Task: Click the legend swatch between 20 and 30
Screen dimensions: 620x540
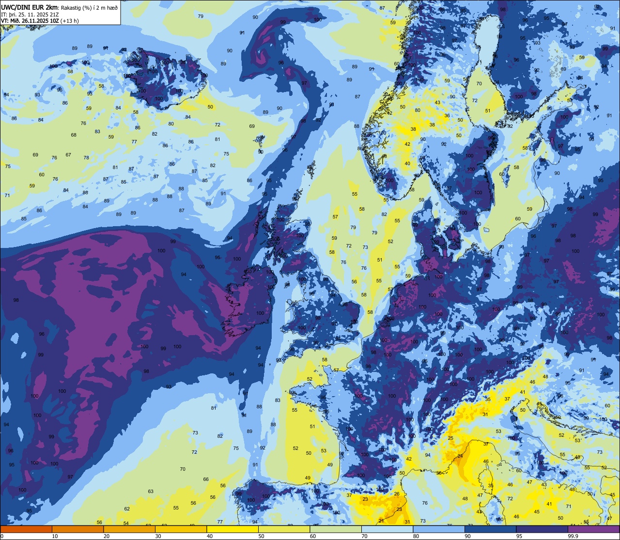Action: click(x=129, y=529)
